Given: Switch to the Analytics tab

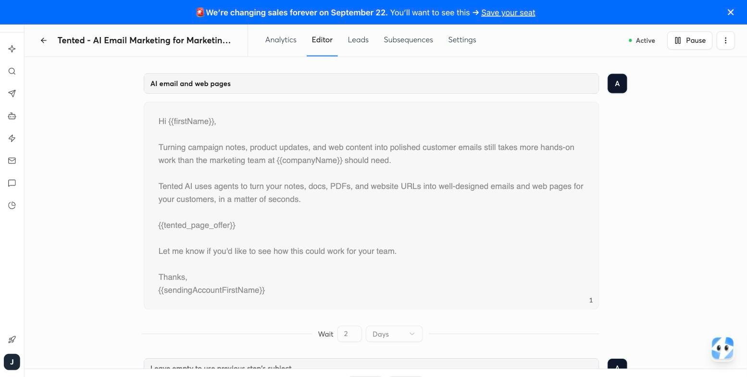Looking at the screenshot, I should (x=281, y=40).
